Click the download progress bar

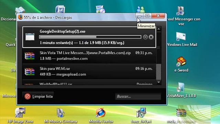coord(90,37)
